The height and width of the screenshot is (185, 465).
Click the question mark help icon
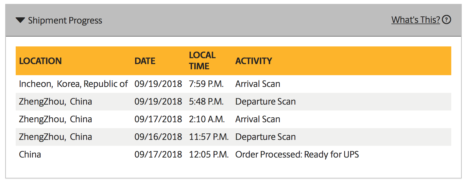[446, 20]
